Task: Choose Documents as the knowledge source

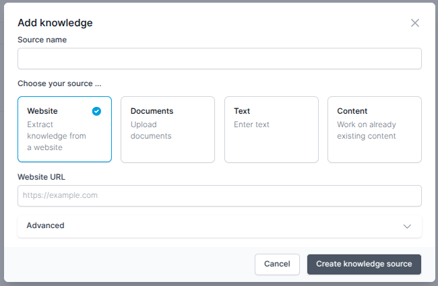Action: (x=168, y=129)
